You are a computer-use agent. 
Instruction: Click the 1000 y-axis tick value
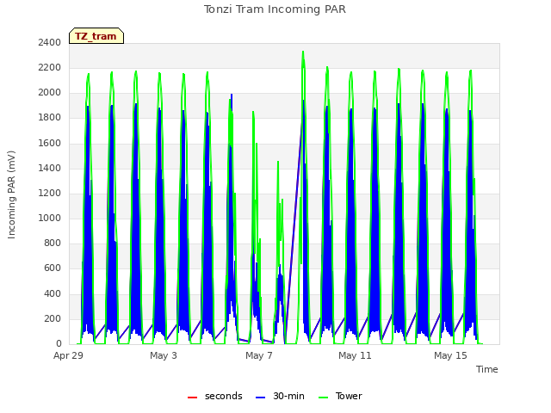50,218
